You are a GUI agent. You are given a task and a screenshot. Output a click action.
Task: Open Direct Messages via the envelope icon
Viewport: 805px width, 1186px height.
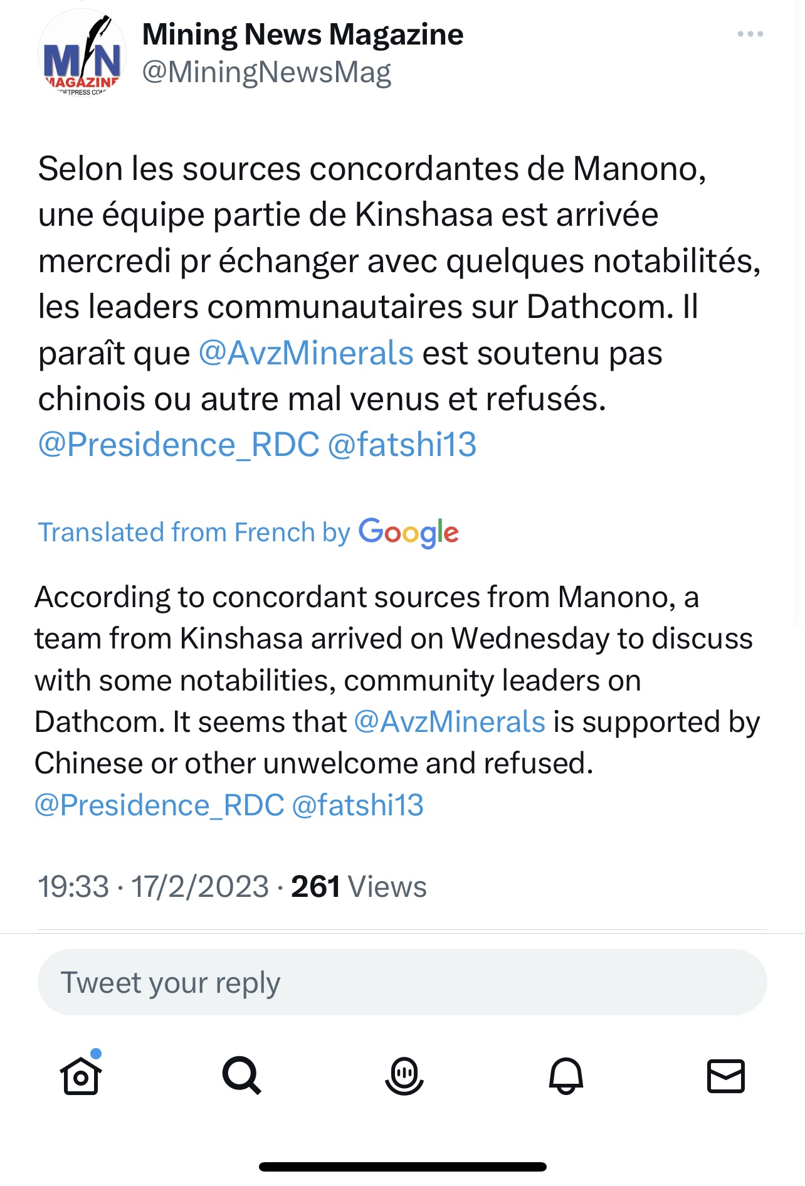click(x=726, y=1076)
